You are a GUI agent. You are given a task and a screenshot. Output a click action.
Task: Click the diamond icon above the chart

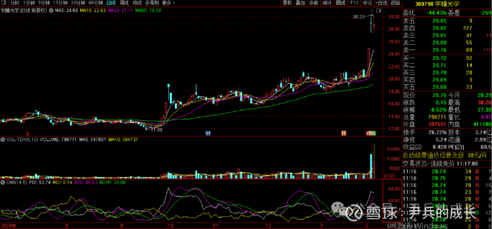click(372, 10)
